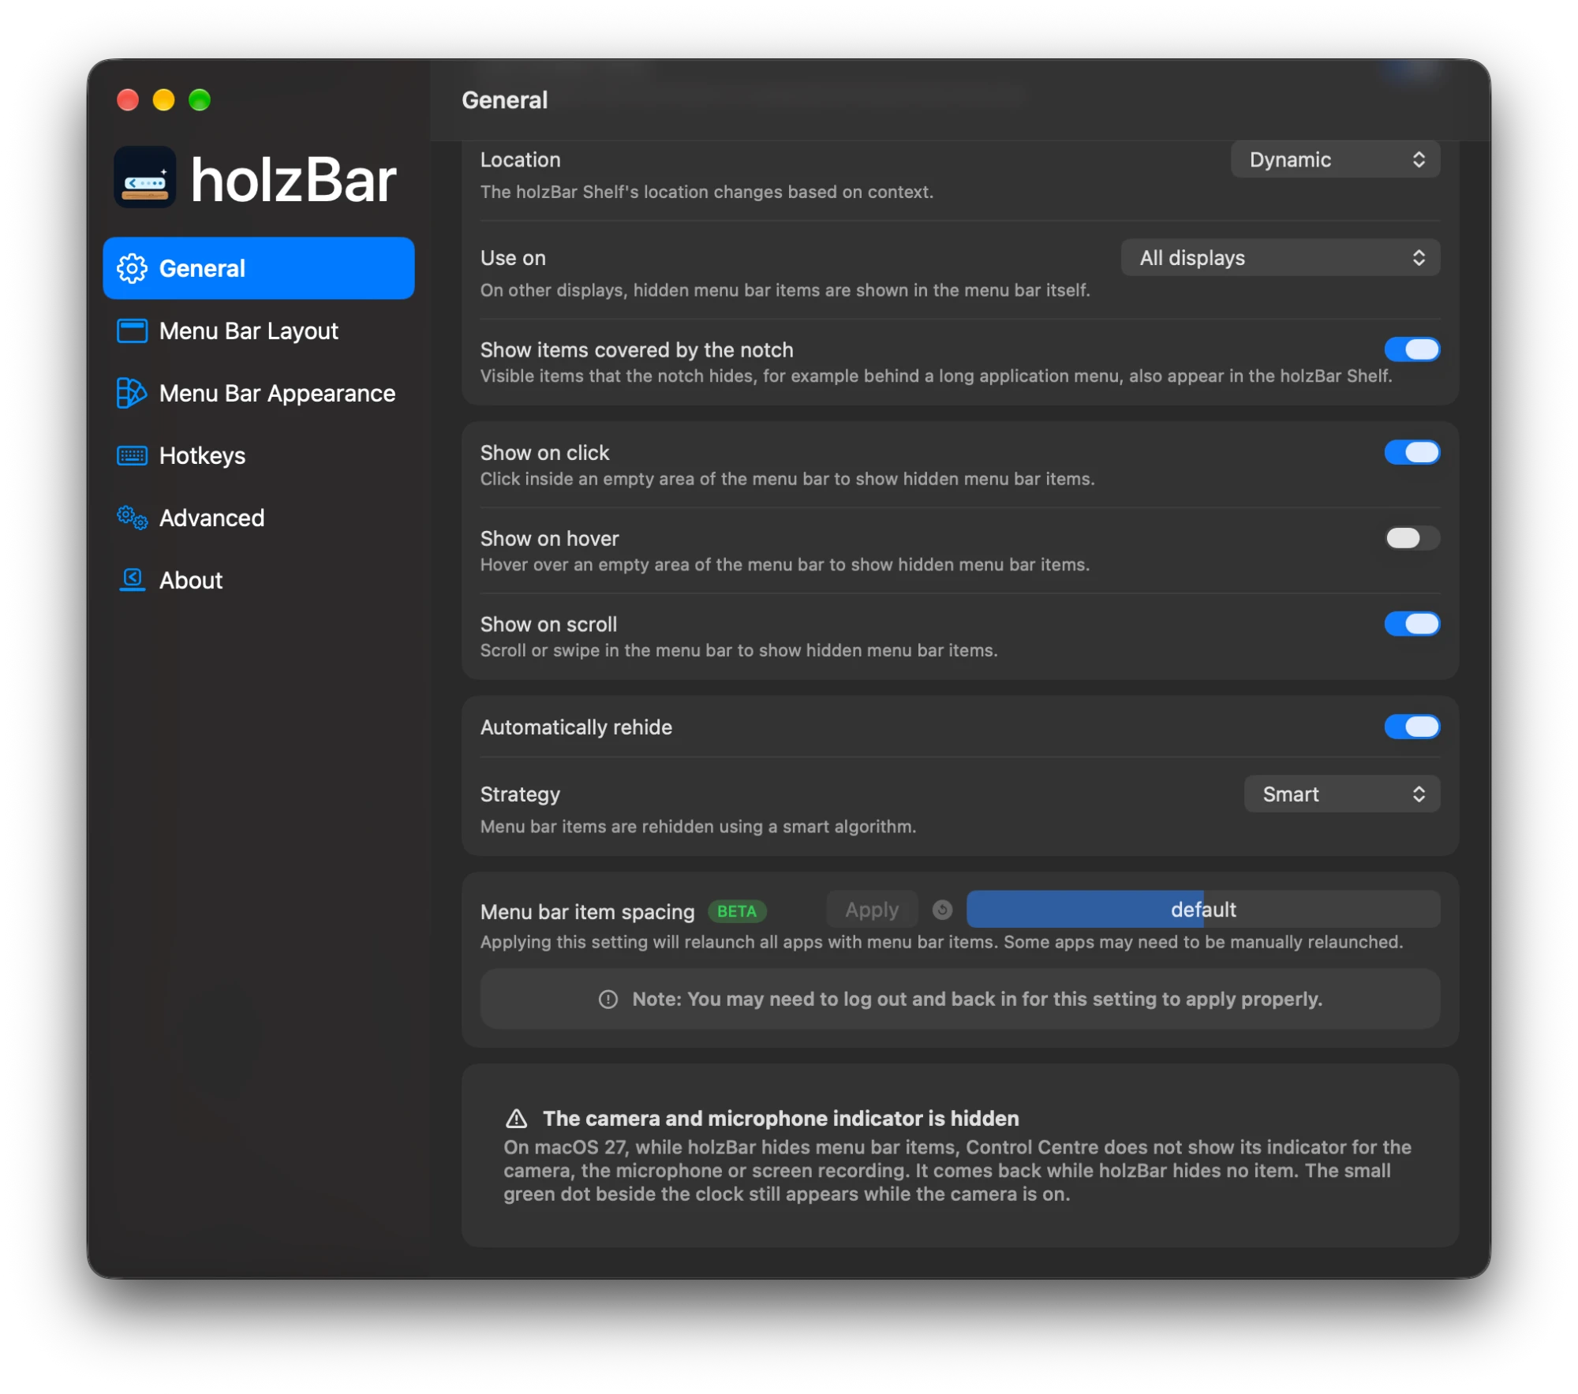Open the Advanced settings page

pos(259,518)
